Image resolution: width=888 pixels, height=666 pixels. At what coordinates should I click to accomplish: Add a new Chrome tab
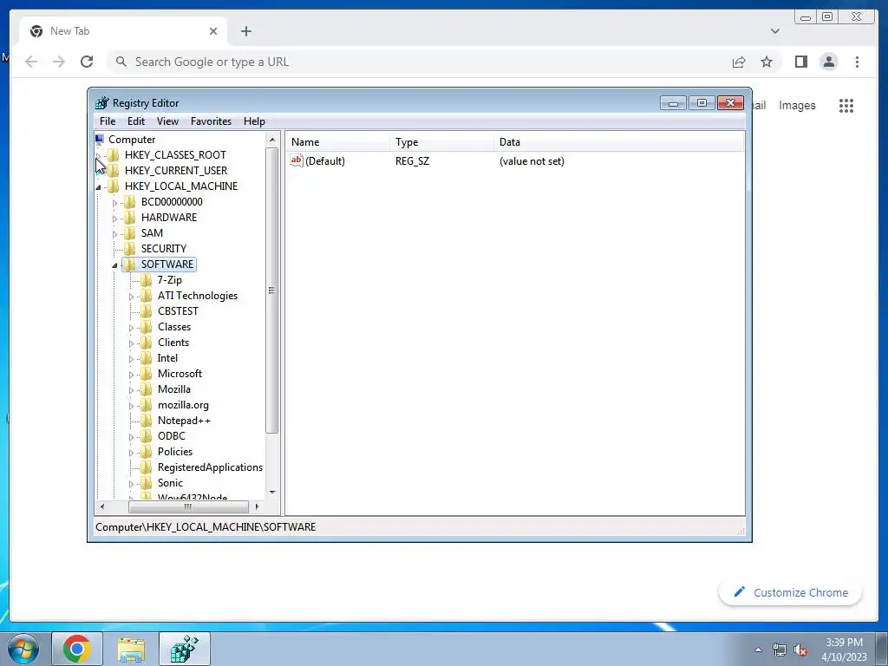[245, 31]
